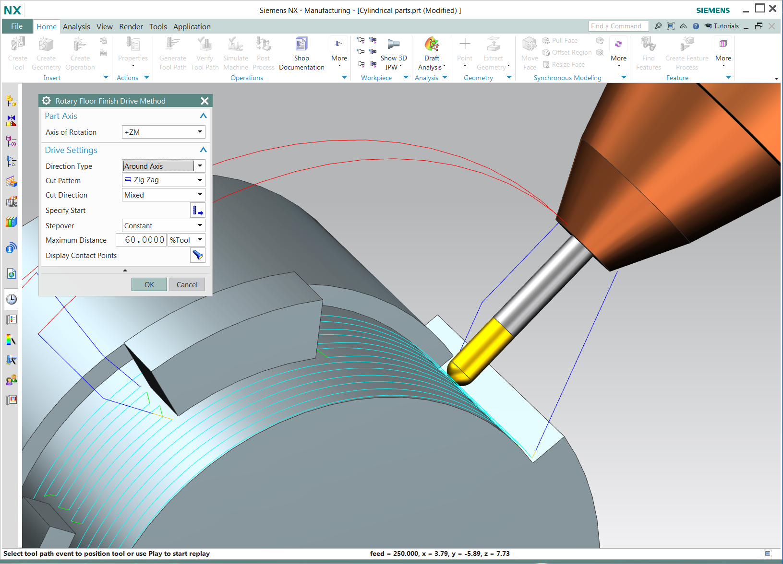Open the Stepover dropdown
The image size is (783, 564).
[164, 225]
